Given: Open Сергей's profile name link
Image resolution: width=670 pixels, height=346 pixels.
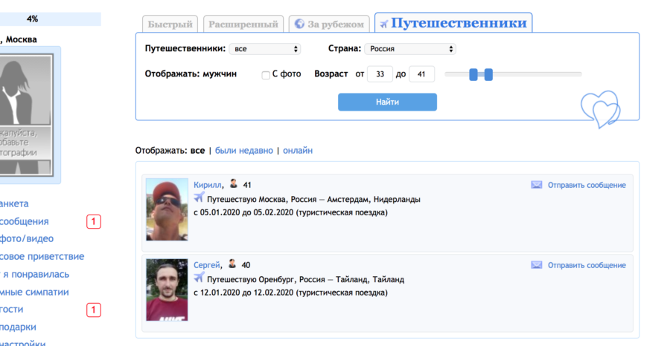Looking at the screenshot, I should pyautogui.click(x=206, y=265).
